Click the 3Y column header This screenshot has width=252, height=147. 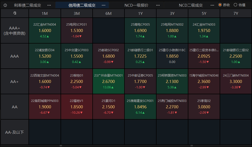(x=172, y=13)
